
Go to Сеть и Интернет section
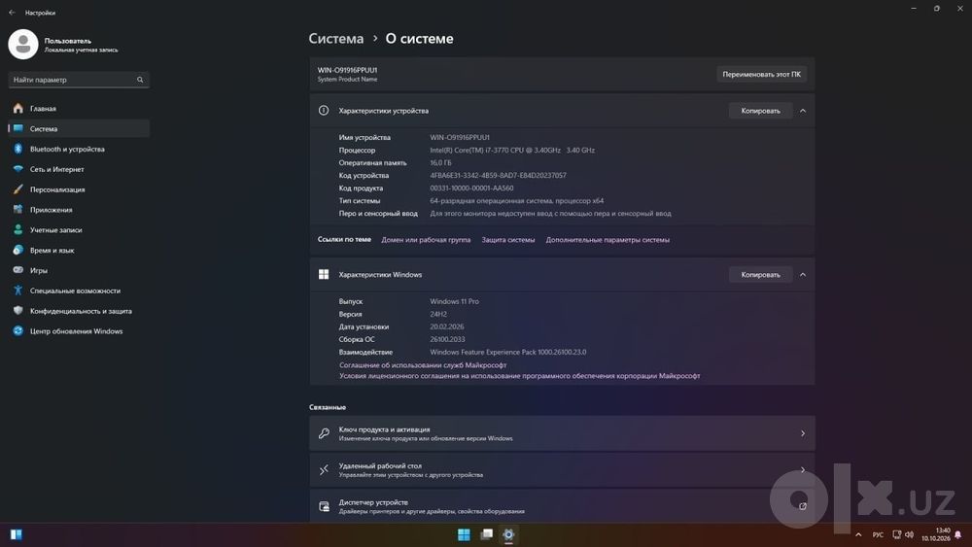[79, 169]
